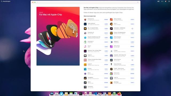Click ÖFFNEN button for Affinity Photo

pos(132,47)
